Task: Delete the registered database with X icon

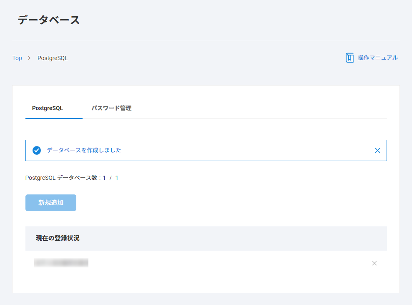Action: (x=374, y=263)
